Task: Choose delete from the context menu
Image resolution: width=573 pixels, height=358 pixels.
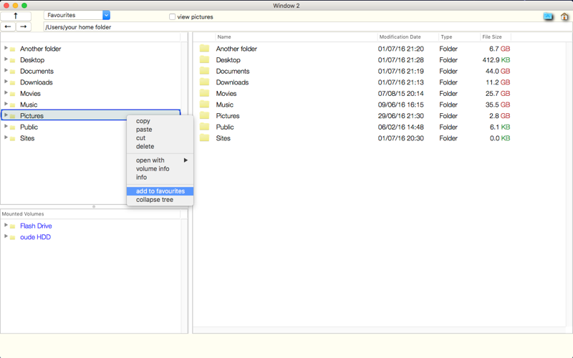Action: tap(160, 146)
